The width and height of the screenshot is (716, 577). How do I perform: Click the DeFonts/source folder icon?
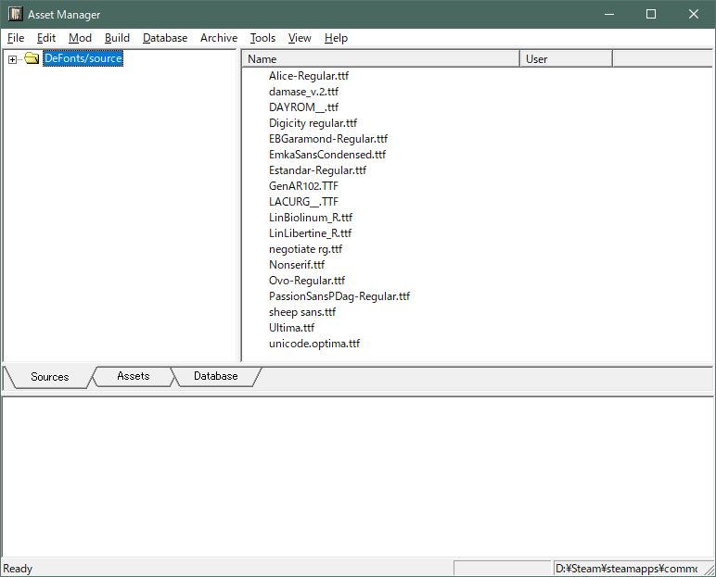pyautogui.click(x=32, y=59)
